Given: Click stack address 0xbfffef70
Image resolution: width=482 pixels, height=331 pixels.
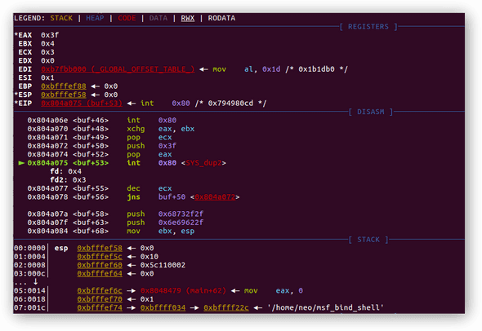Looking at the screenshot, I should [100, 299].
